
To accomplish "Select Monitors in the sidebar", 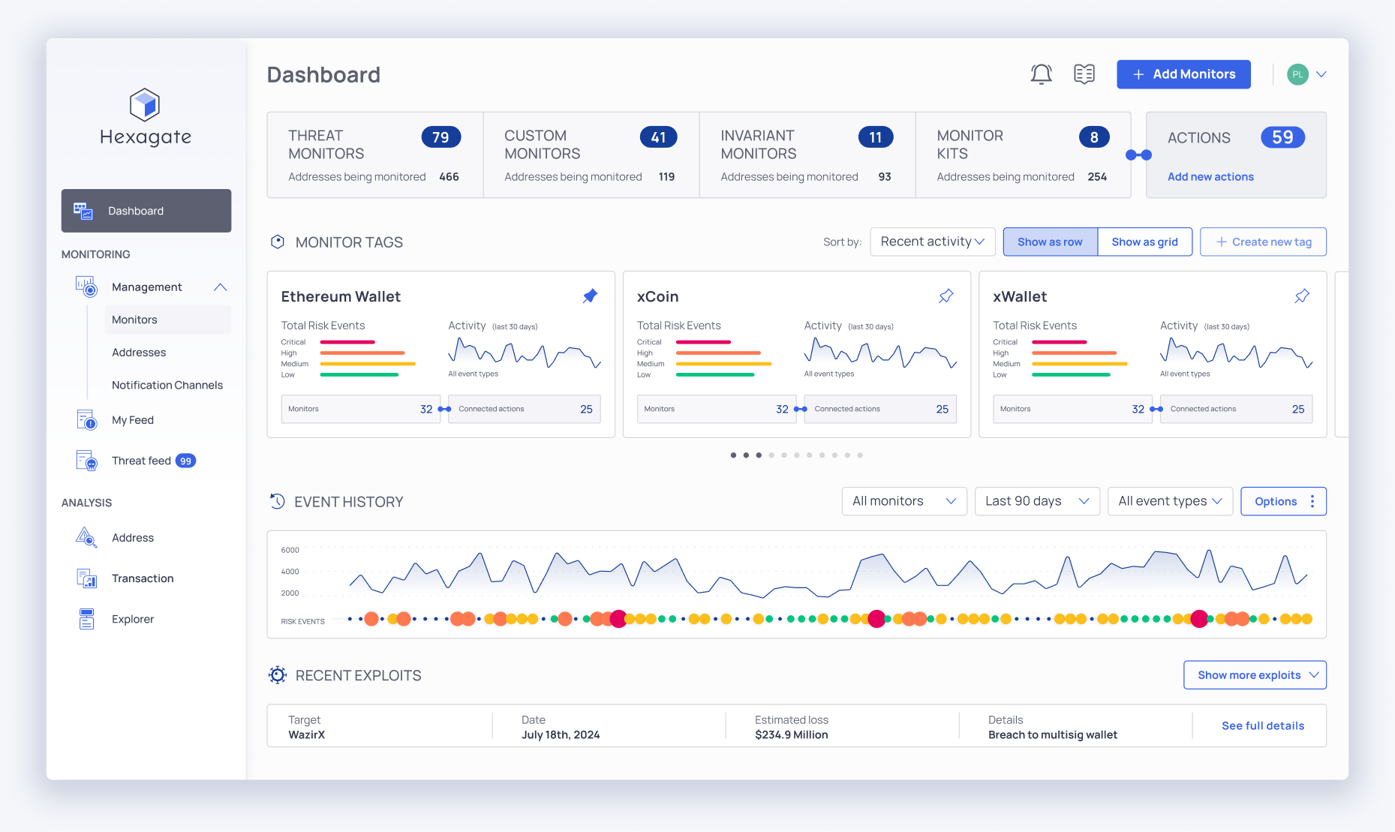I will [x=135, y=320].
